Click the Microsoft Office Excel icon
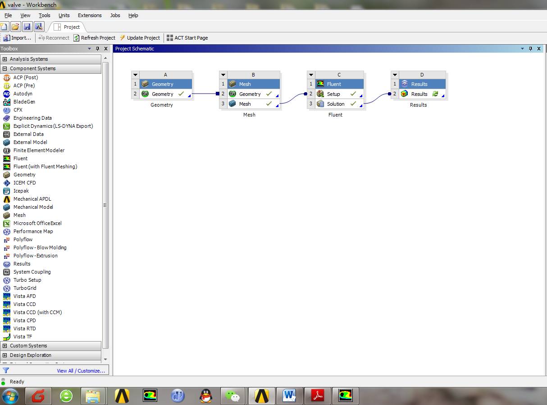This screenshot has height=405, width=547. (6, 223)
